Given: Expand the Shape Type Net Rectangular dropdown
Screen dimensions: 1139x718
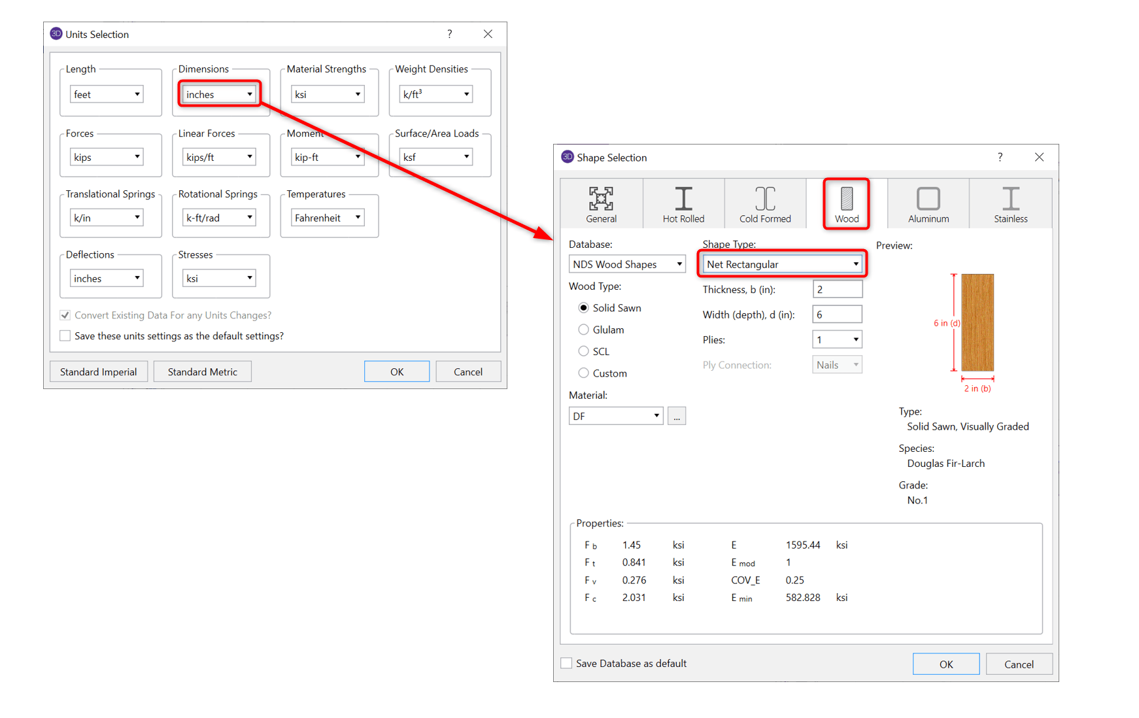Looking at the screenshot, I should point(782,264).
